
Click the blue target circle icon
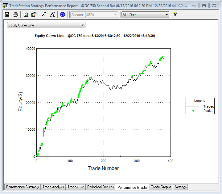63,14
